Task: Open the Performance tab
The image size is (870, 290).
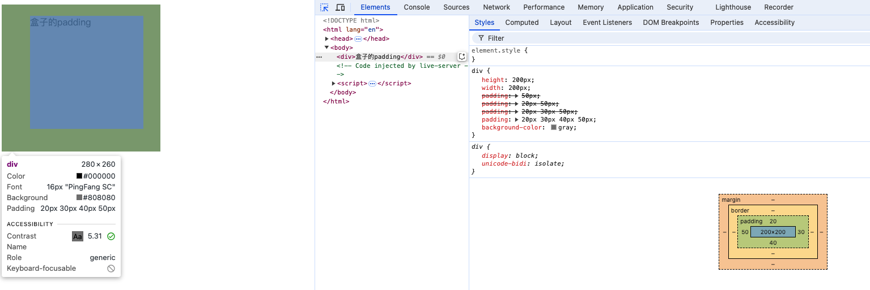Action: 544,7
